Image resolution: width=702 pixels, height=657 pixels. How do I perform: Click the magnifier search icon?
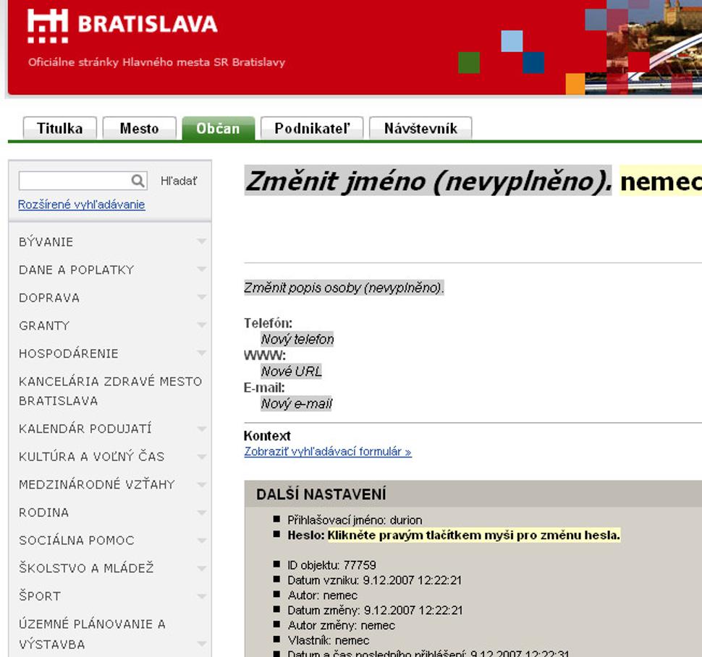[138, 181]
